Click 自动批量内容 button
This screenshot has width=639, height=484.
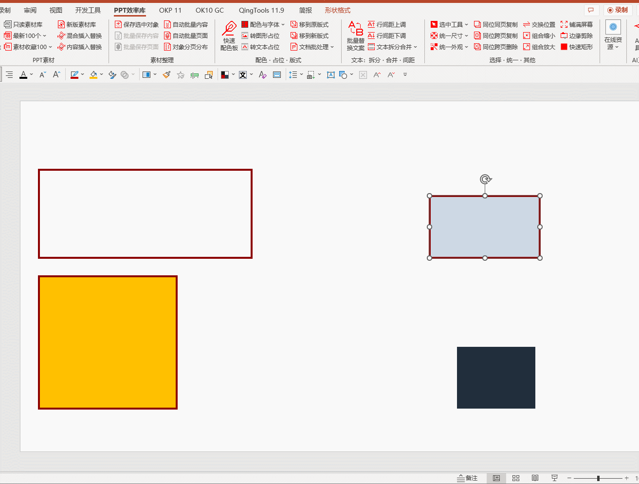coord(186,24)
